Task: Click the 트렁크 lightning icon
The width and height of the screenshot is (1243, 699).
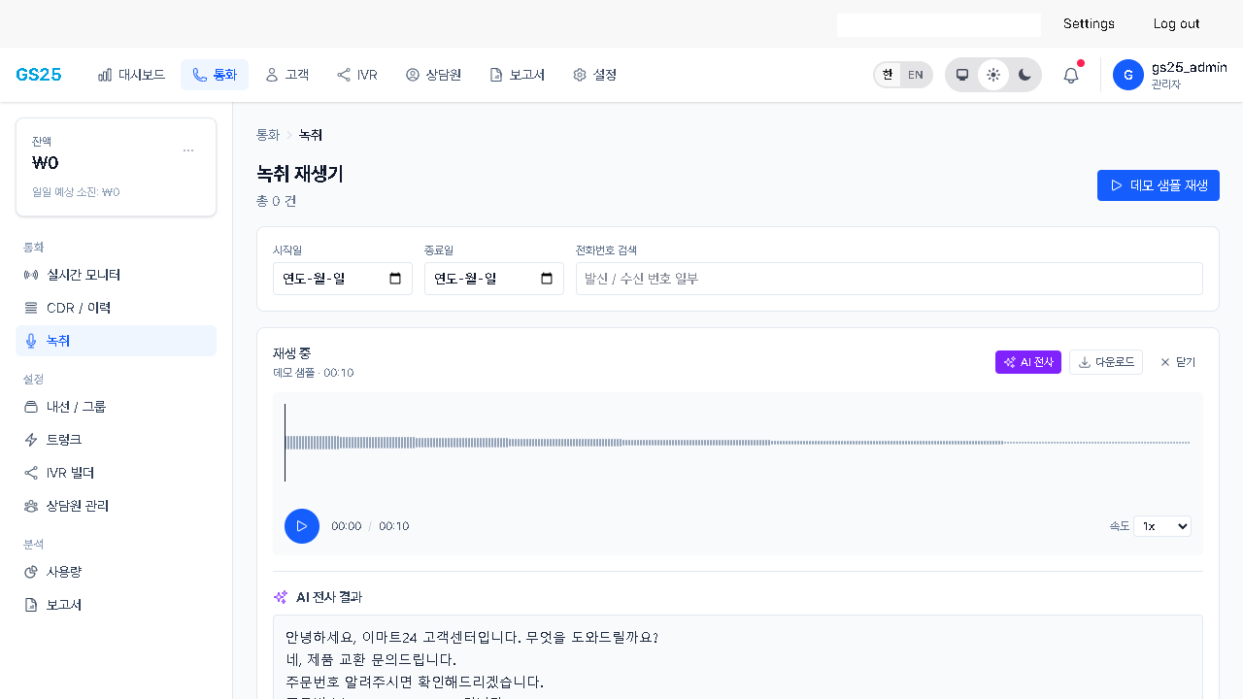Action: tap(31, 440)
